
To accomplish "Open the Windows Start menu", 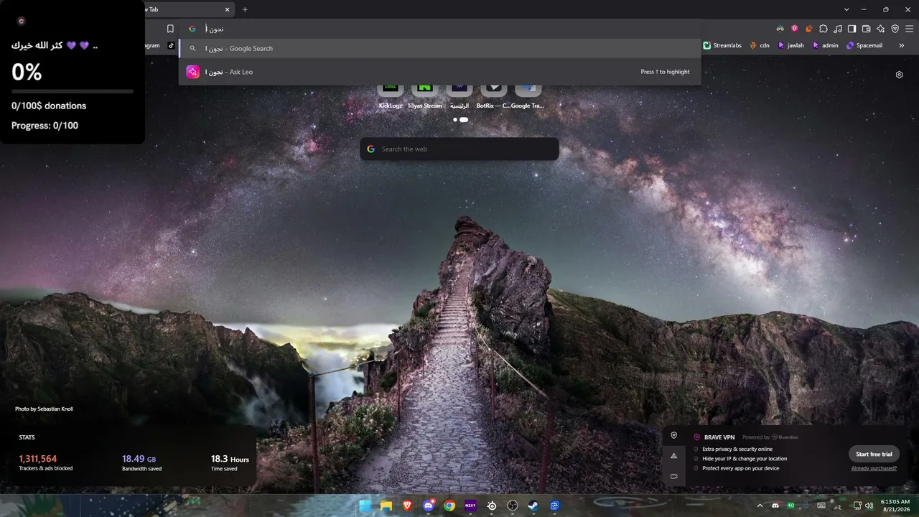I will [x=365, y=506].
